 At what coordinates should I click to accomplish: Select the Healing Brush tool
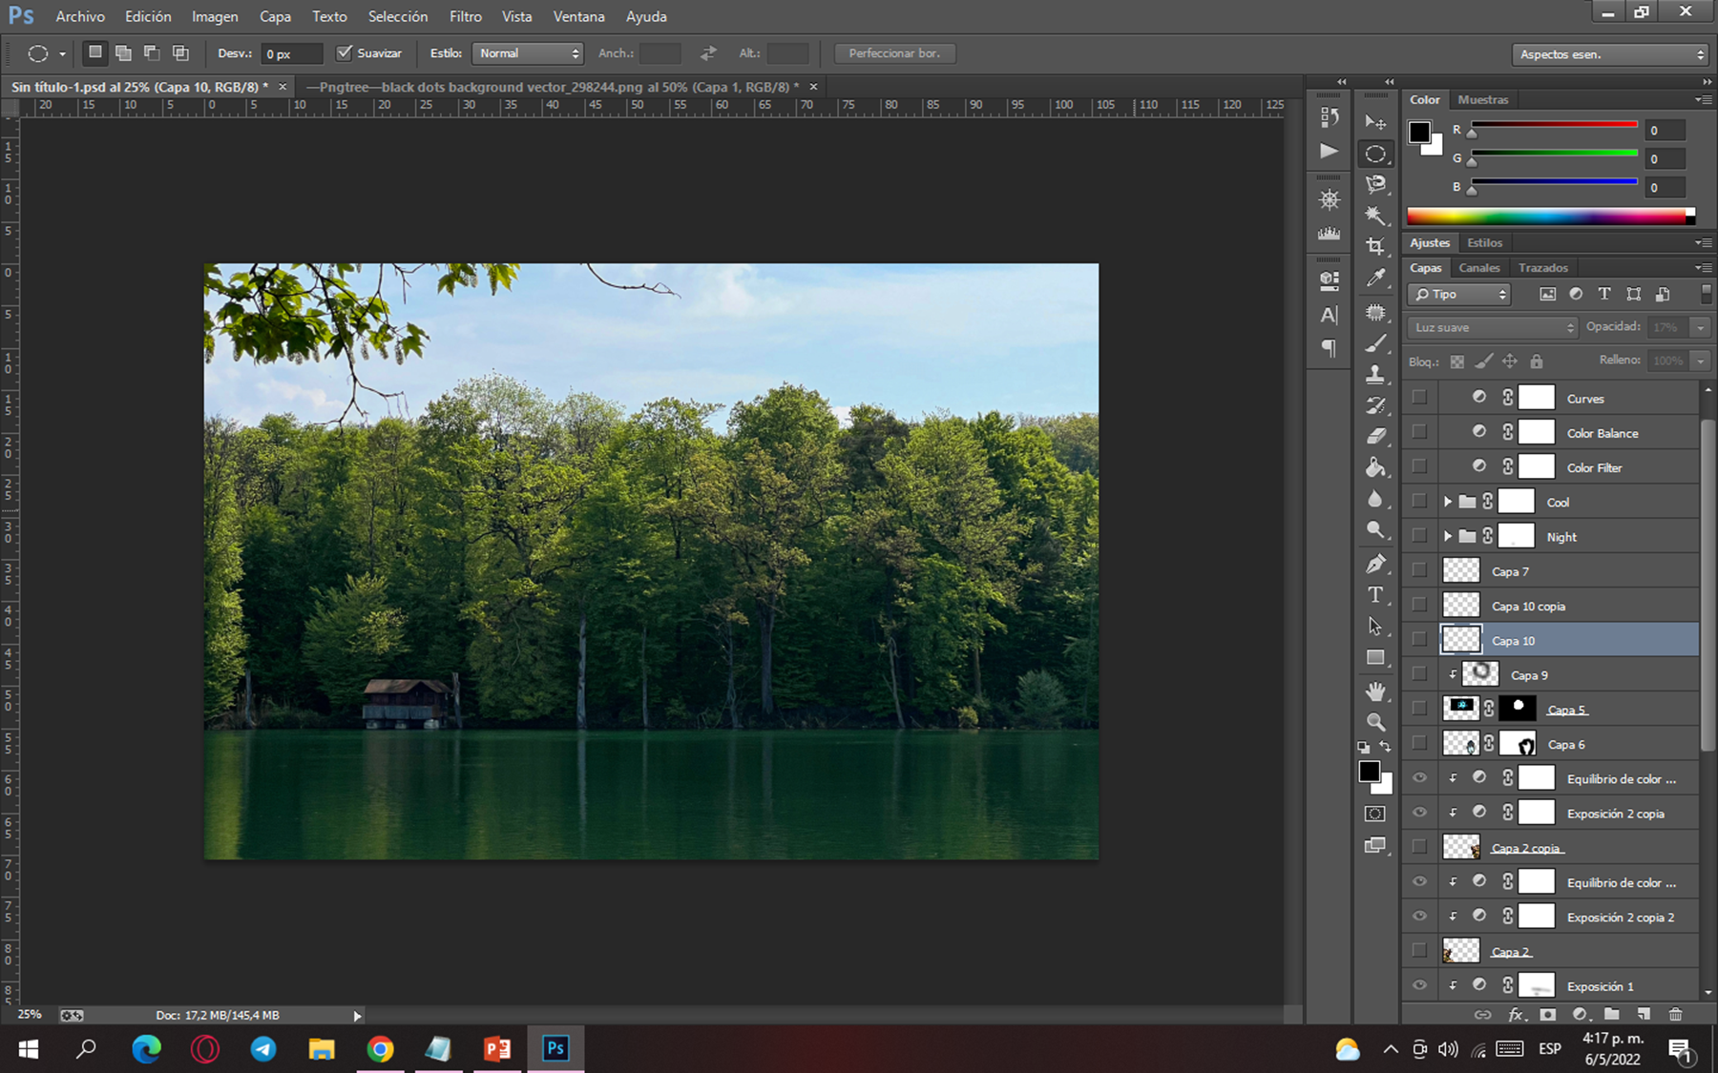coord(1375,312)
